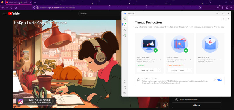
Task: Click the File protection folder illustration
Action: click(180, 44)
